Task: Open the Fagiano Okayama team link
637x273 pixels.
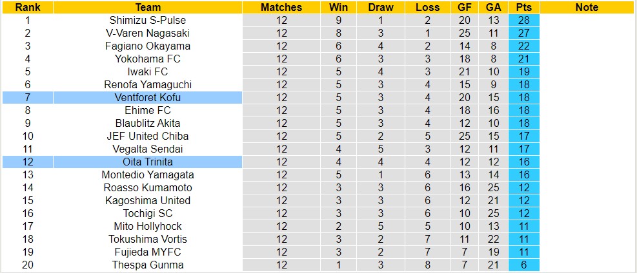Action: click(x=148, y=46)
